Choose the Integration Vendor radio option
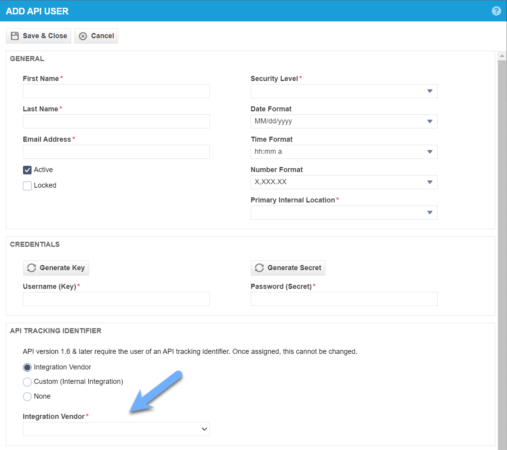Screen dimensions: 507x450 click(27, 367)
